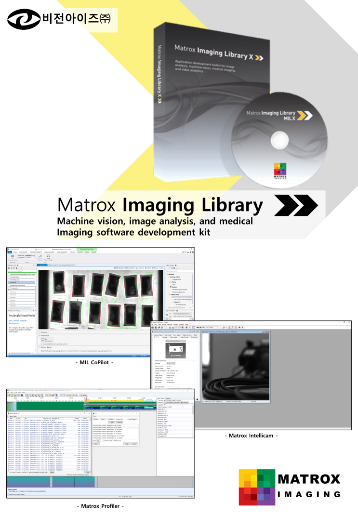Click Utilities in CoPilot image toolbar
Screen dimensions: 358x517
point(148,268)
